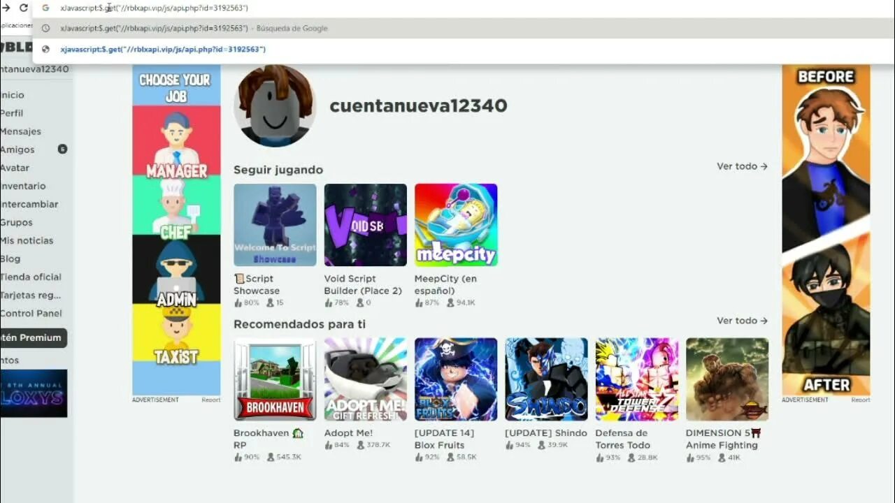The width and height of the screenshot is (895, 503).
Task: Click MeepCity (en español) title
Action: click(446, 284)
